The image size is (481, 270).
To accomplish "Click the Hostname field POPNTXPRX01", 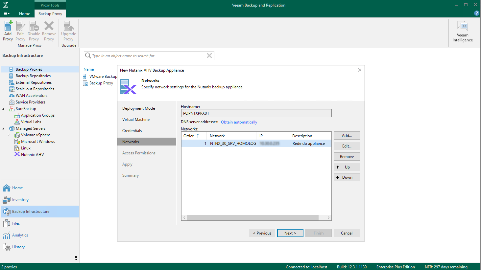I will [256, 113].
